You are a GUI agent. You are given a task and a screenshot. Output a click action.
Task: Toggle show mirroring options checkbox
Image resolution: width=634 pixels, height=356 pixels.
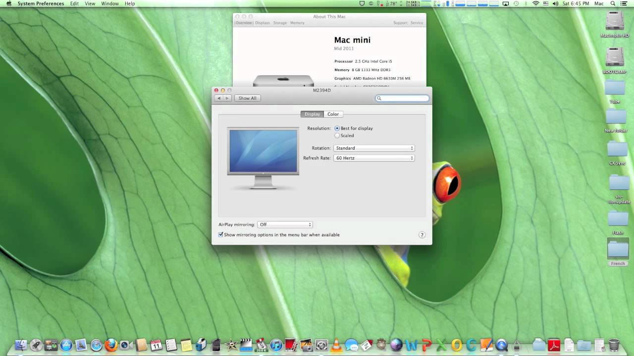(x=221, y=235)
